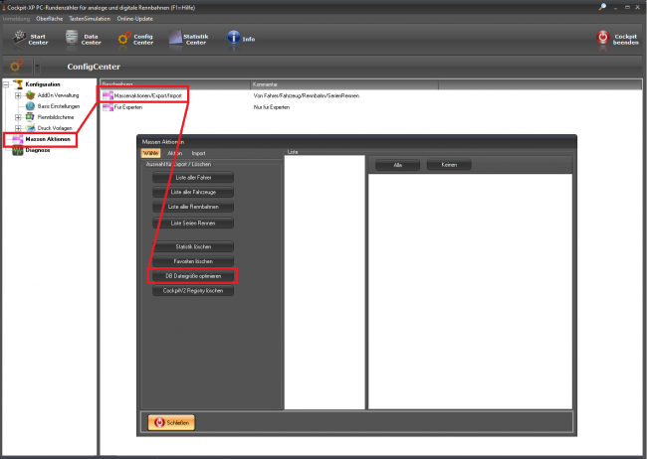Click the Cockpit beenden power icon
This screenshot has width=647, height=459.
[x=603, y=38]
